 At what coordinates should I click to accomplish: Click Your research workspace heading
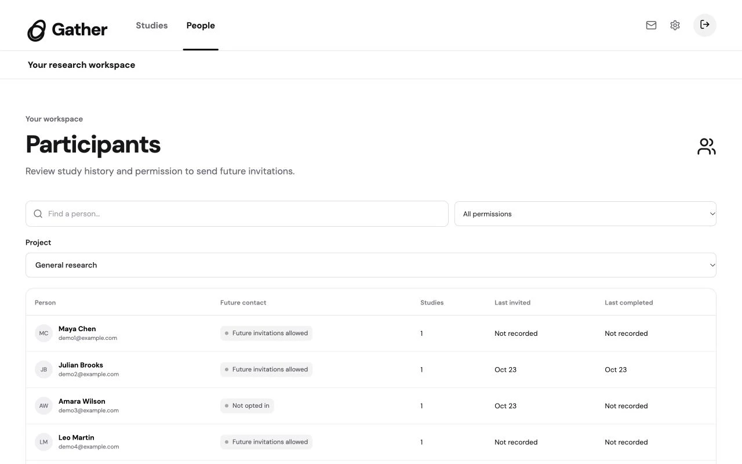(81, 65)
